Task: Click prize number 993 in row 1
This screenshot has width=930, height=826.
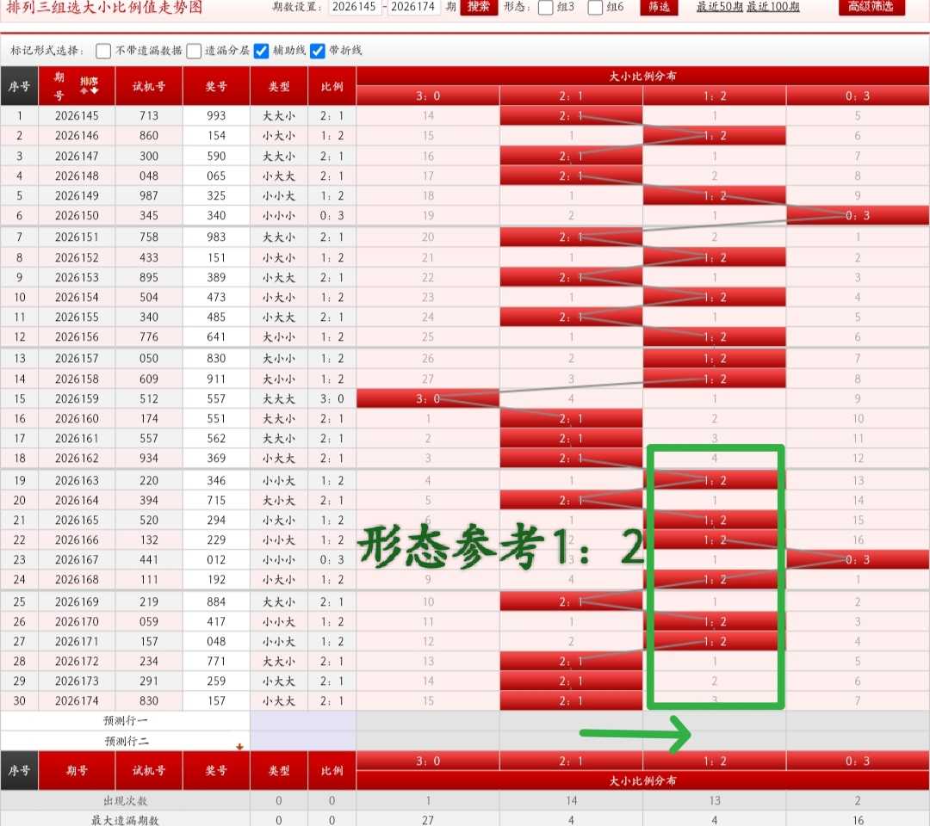Action: (x=216, y=116)
